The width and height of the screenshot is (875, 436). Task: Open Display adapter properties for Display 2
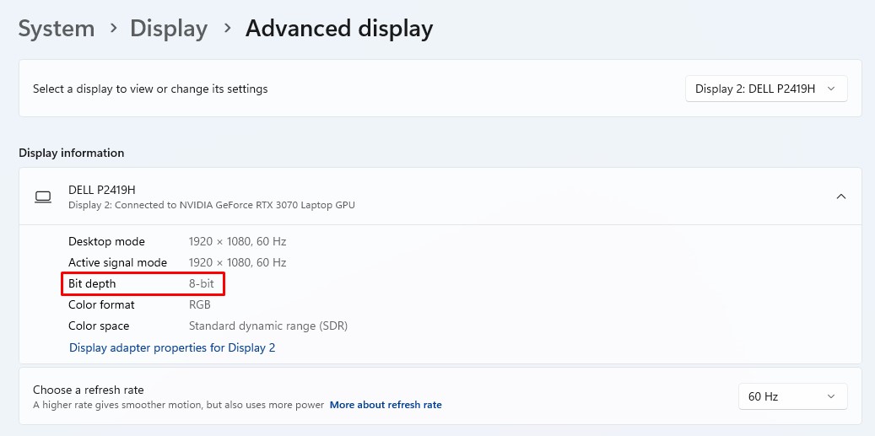click(x=172, y=348)
